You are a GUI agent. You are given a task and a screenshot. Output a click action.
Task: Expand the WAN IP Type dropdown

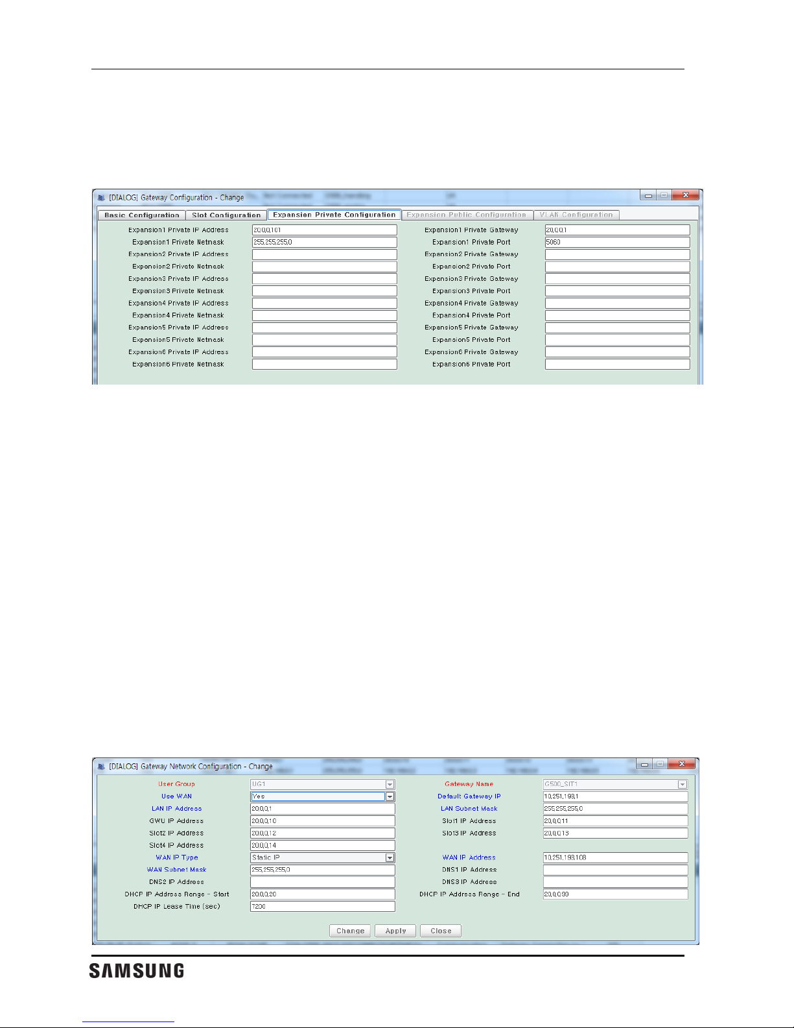click(x=390, y=857)
